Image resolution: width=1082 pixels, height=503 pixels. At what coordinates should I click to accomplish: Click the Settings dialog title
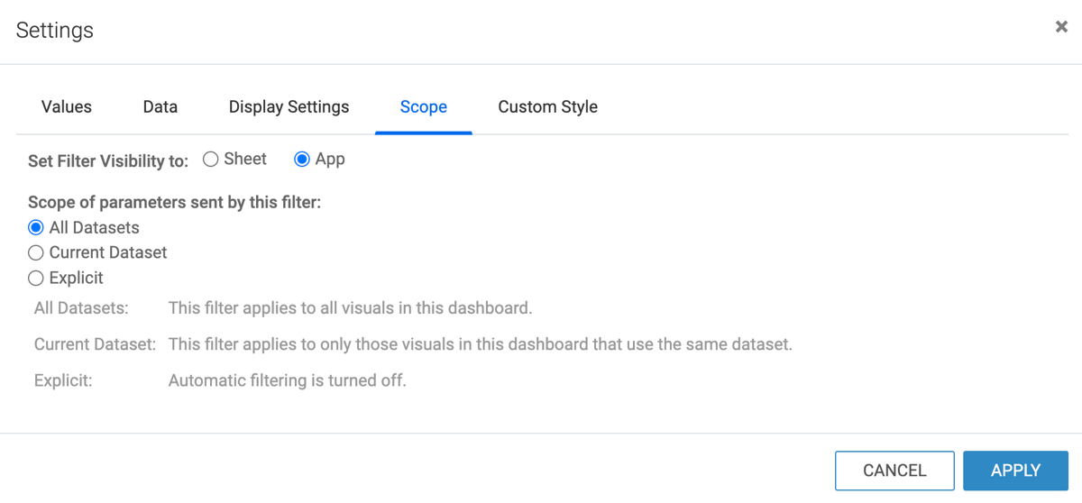pyautogui.click(x=55, y=30)
